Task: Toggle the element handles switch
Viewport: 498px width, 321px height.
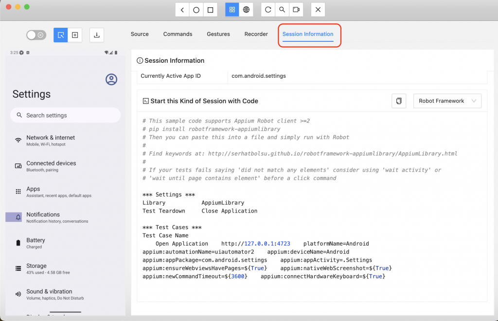Action: click(x=36, y=35)
